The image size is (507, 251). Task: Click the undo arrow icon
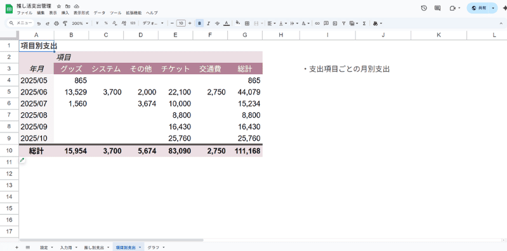pos(39,23)
